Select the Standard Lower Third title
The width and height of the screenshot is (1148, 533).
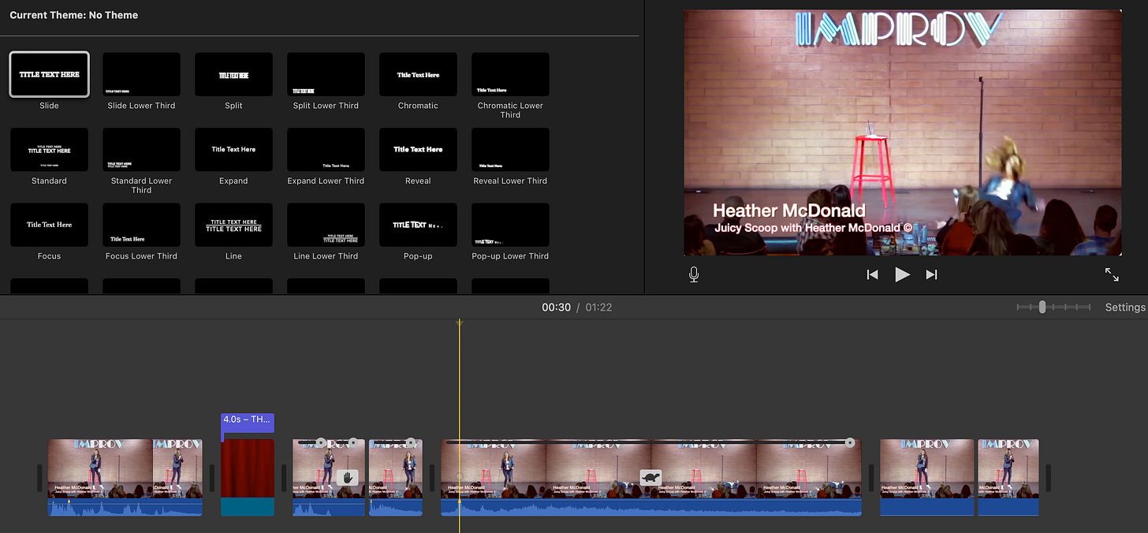[141, 150]
